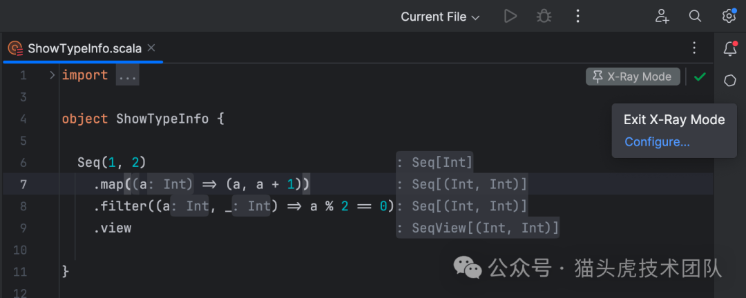Open Search Everywhere with the magnifier icon
Screen dimensions: 746x298
coord(696,16)
